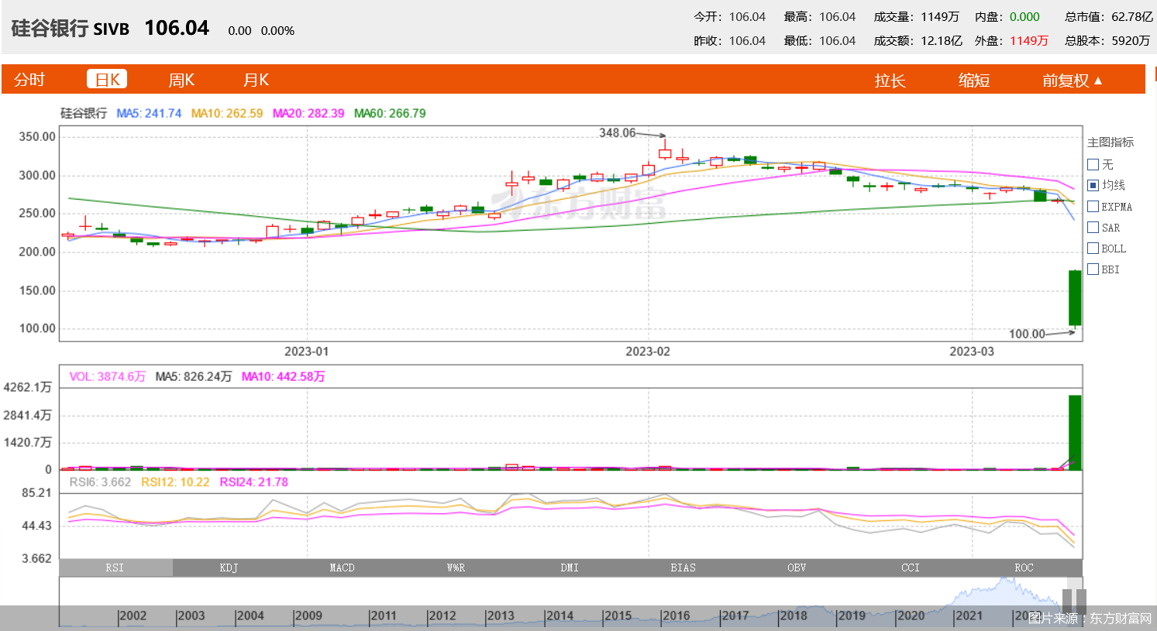
Task: Click the MA20: 282.39 legend value
Action: tap(308, 113)
